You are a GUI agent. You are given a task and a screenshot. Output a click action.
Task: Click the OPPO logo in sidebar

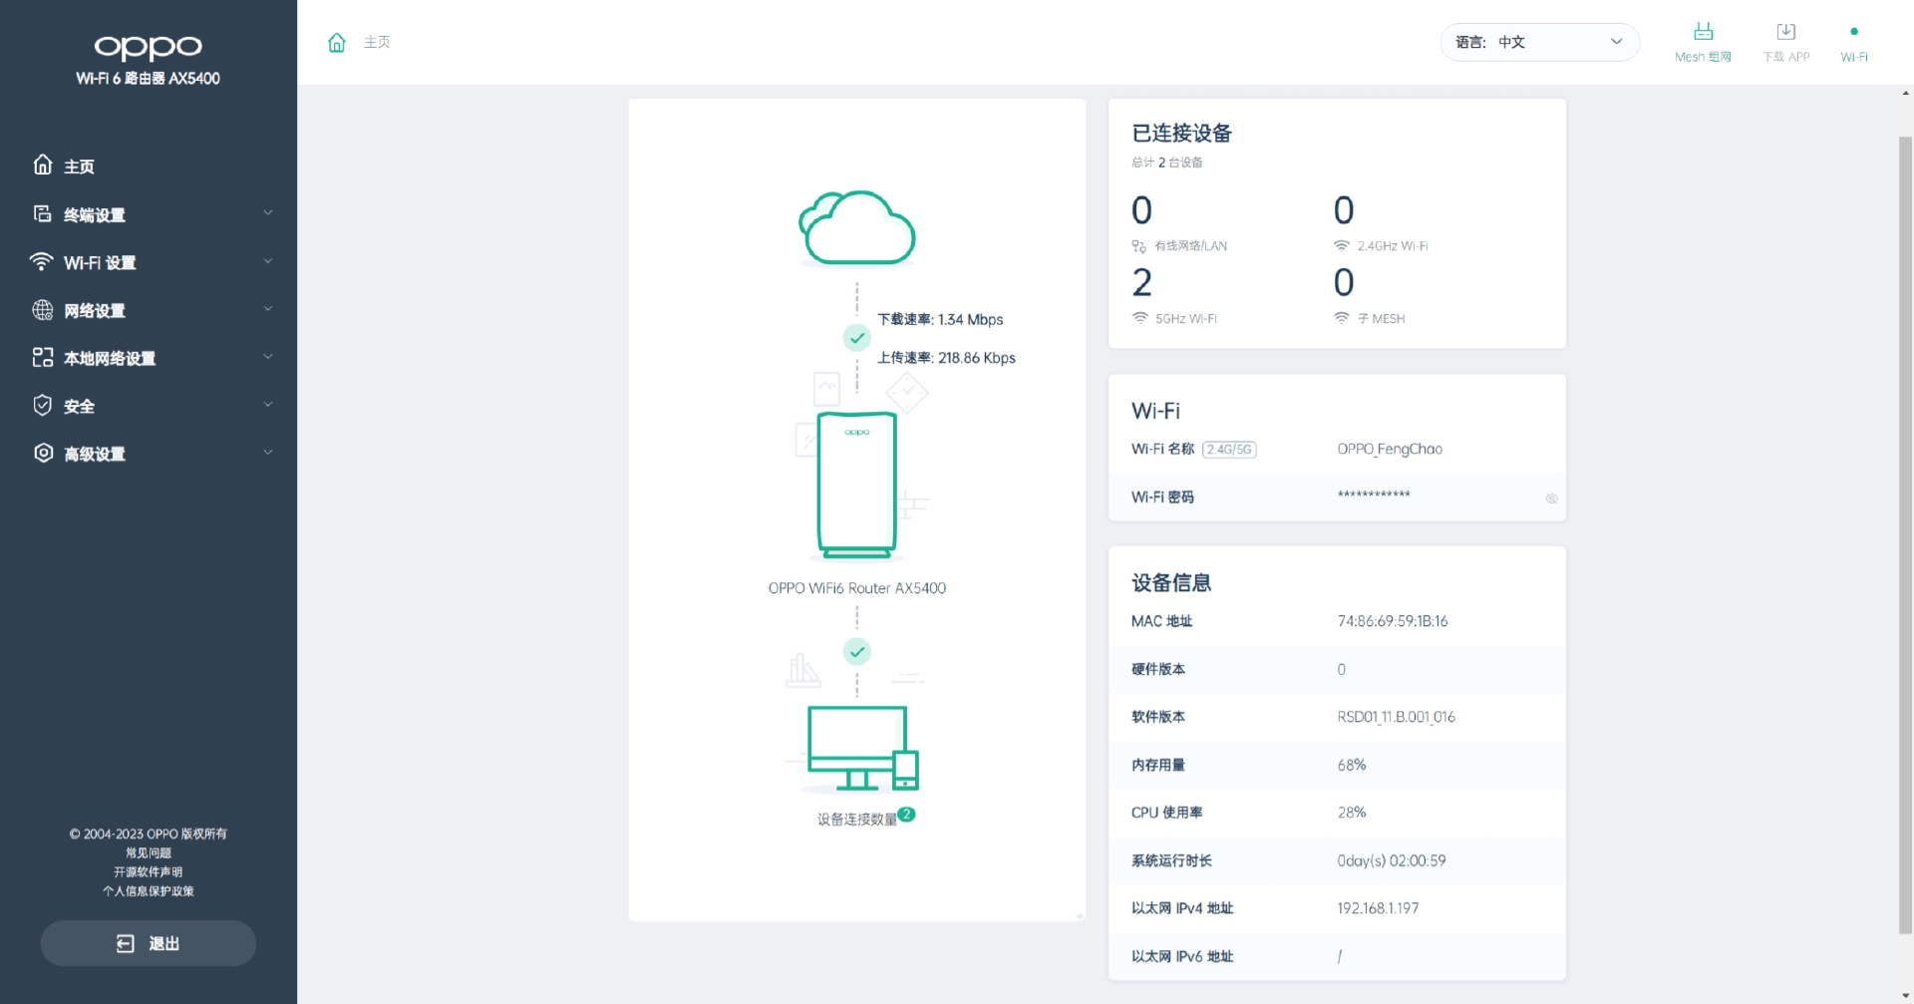click(x=148, y=47)
